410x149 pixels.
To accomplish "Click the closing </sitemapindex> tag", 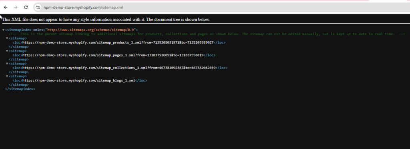I will coord(20,89).
